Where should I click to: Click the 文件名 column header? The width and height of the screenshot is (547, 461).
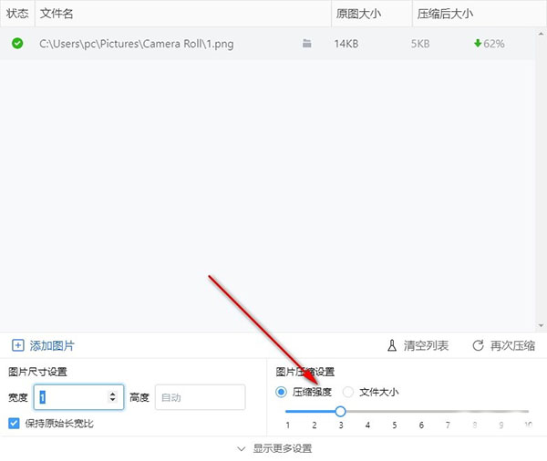click(x=57, y=14)
